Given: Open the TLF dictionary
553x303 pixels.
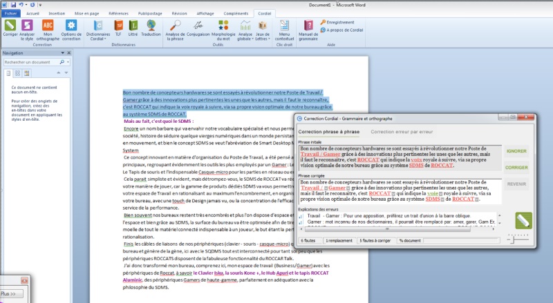Looking at the screenshot, I should [x=118, y=28].
